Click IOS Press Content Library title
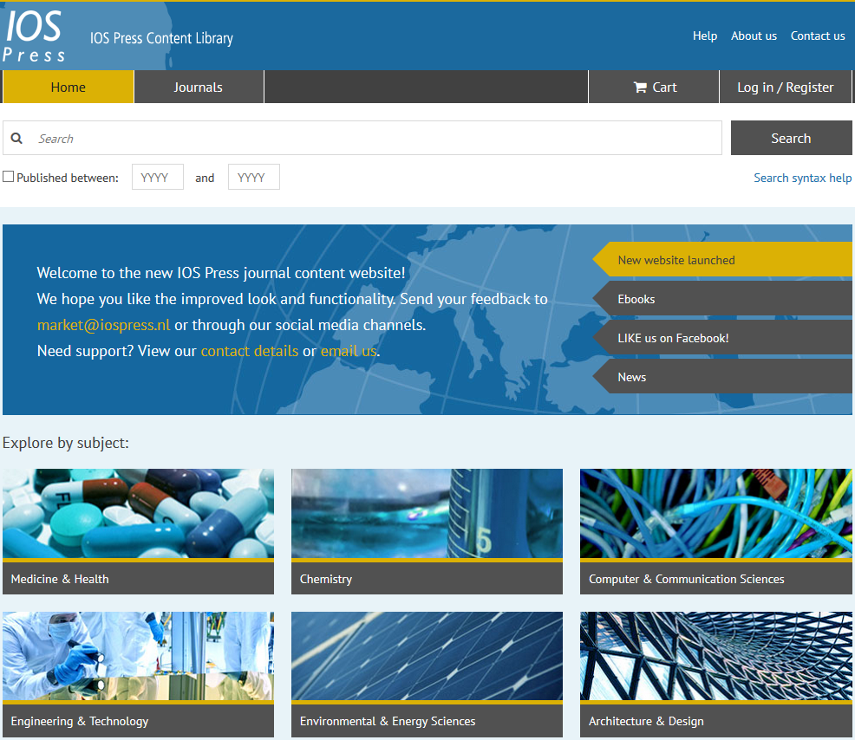The width and height of the screenshot is (855, 740). click(161, 38)
